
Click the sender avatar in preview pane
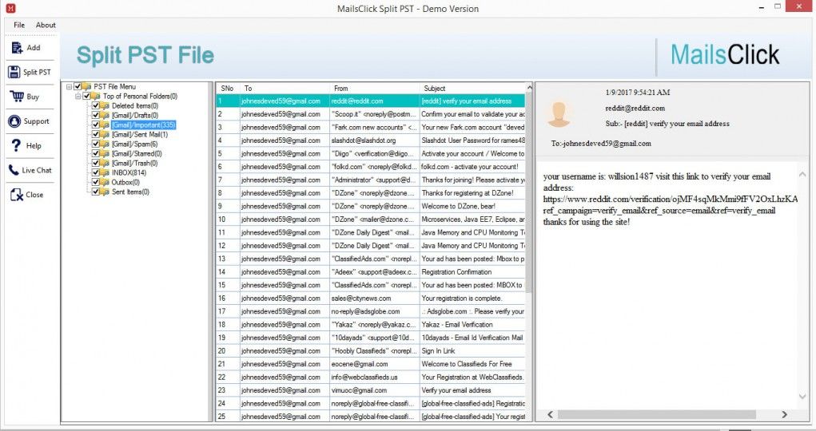(x=559, y=114)
